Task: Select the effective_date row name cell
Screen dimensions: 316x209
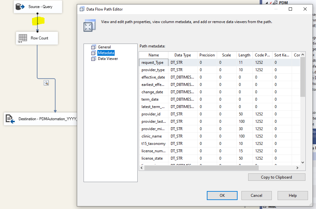Action: pyautogui.click(x=153, y=77)
